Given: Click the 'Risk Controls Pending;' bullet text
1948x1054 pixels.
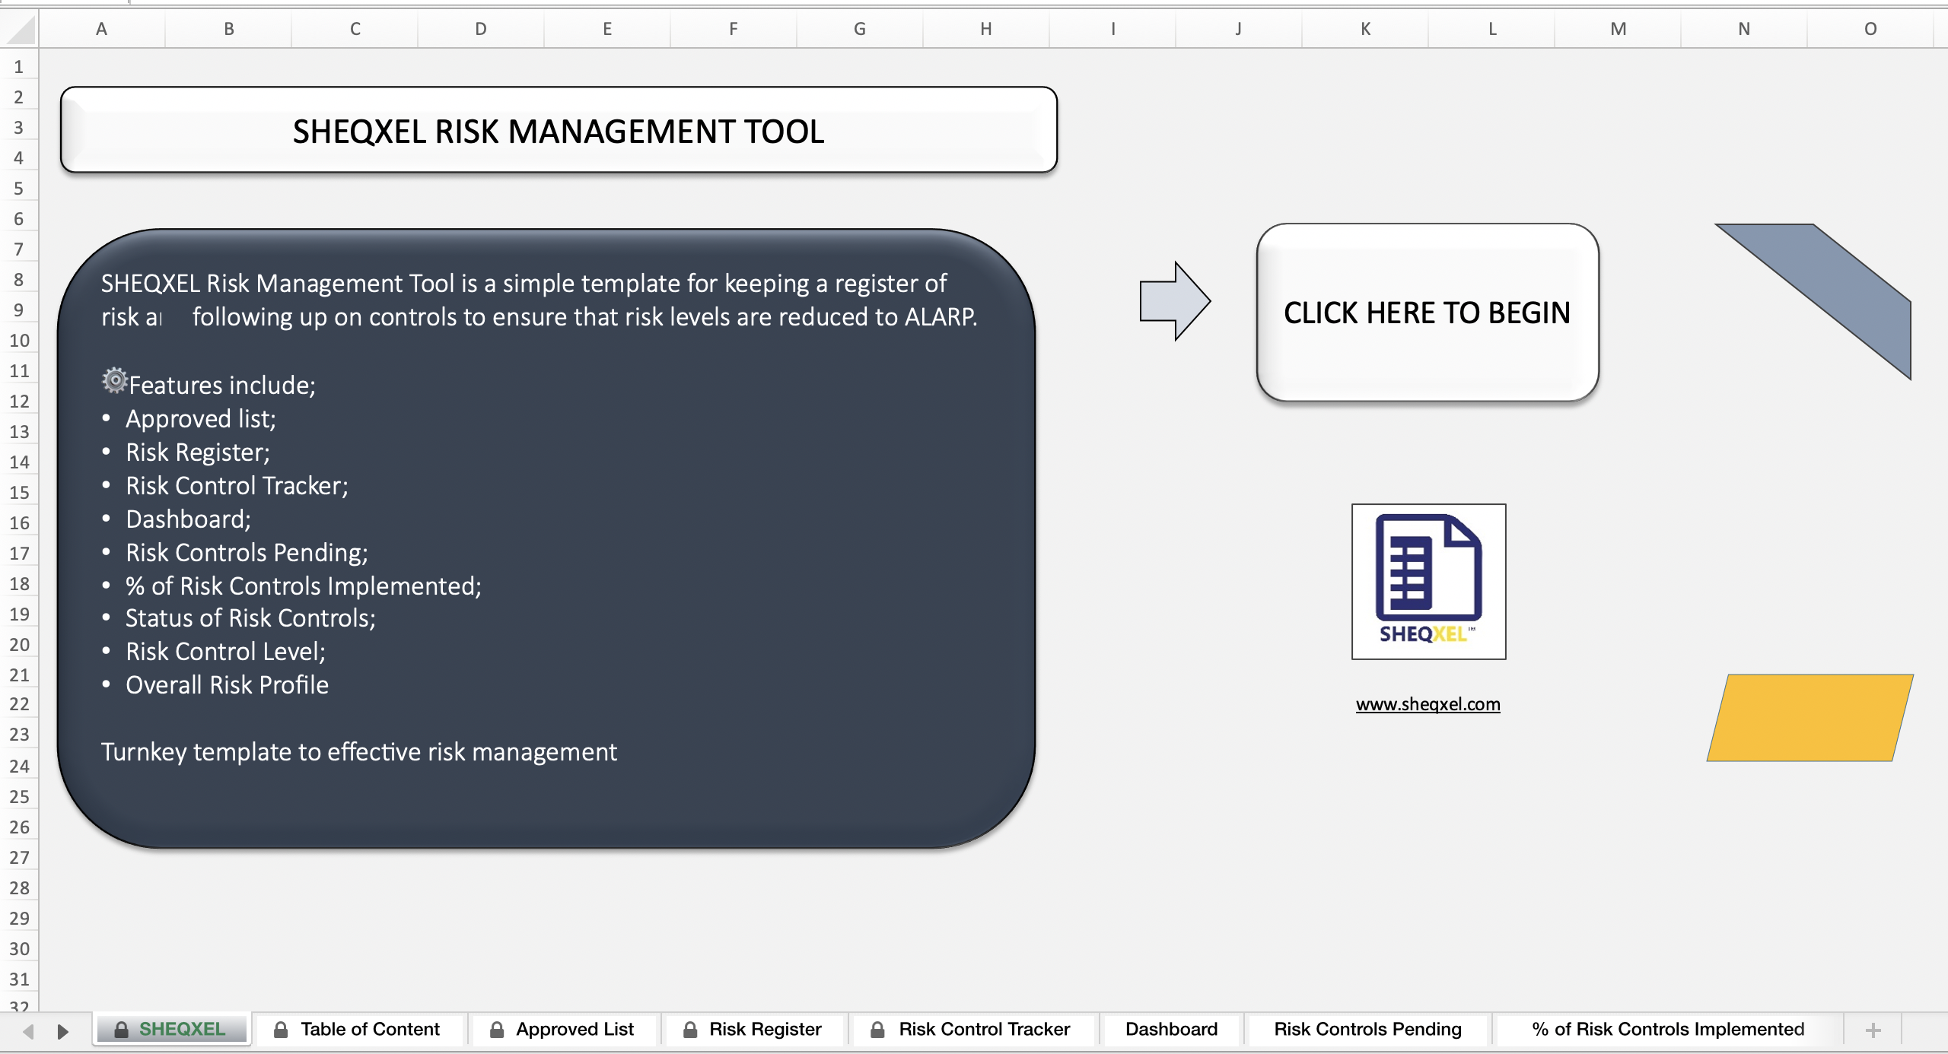Looking at the screenshot, I should click(x=247, y=553).
